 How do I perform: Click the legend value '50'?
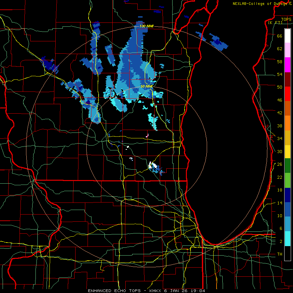280,87
